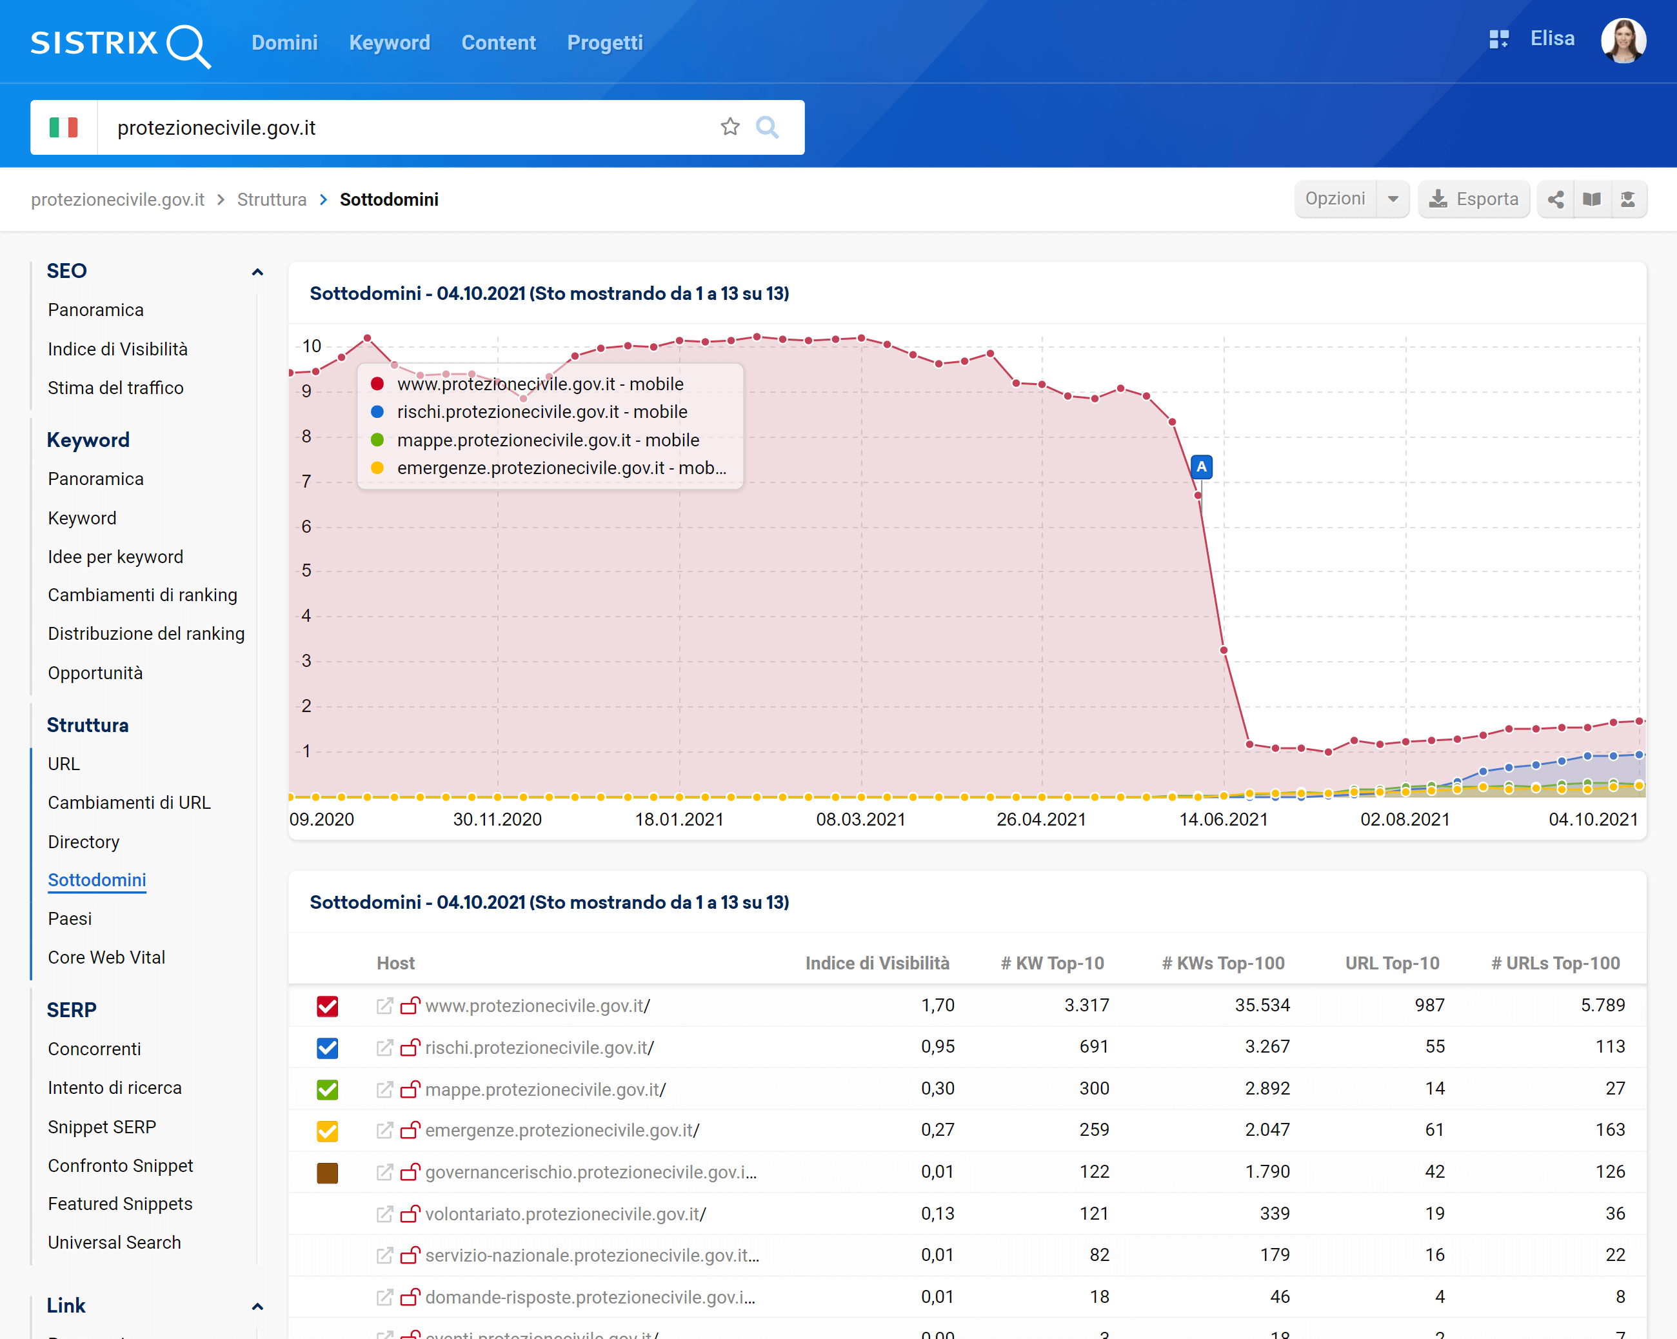Collapse the SEO sidebar section
This screenshot has height=1339, width=1677.
pyautogui.click(x=257, y=272)
